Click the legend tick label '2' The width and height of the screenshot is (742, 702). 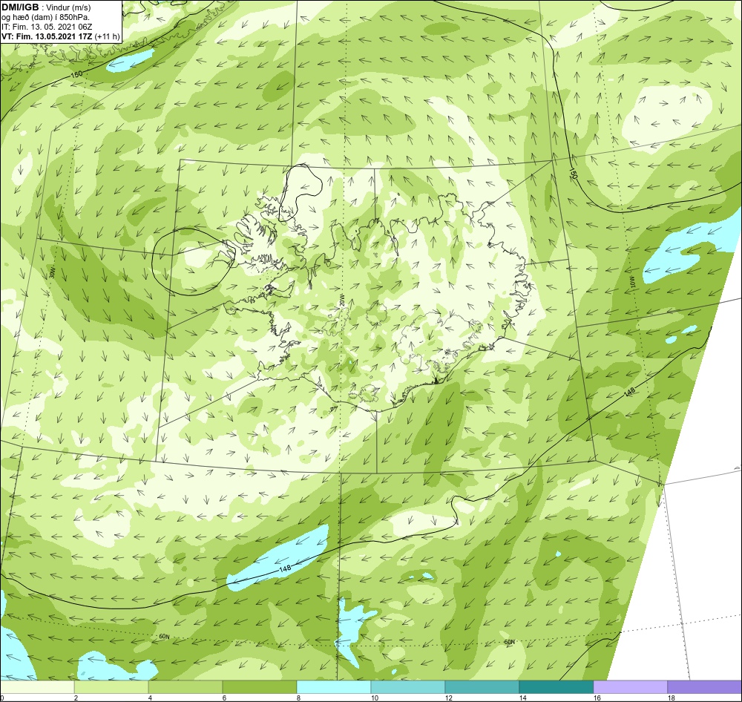(76, 698)
